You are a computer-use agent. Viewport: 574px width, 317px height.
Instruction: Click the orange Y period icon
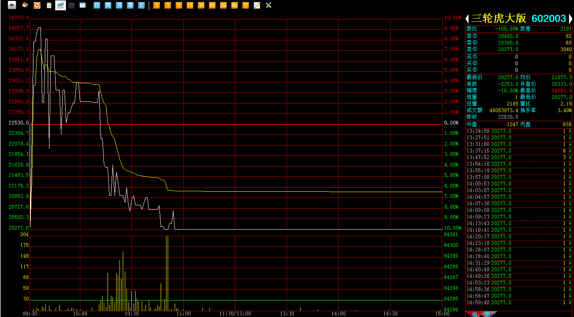coord(246,5)
